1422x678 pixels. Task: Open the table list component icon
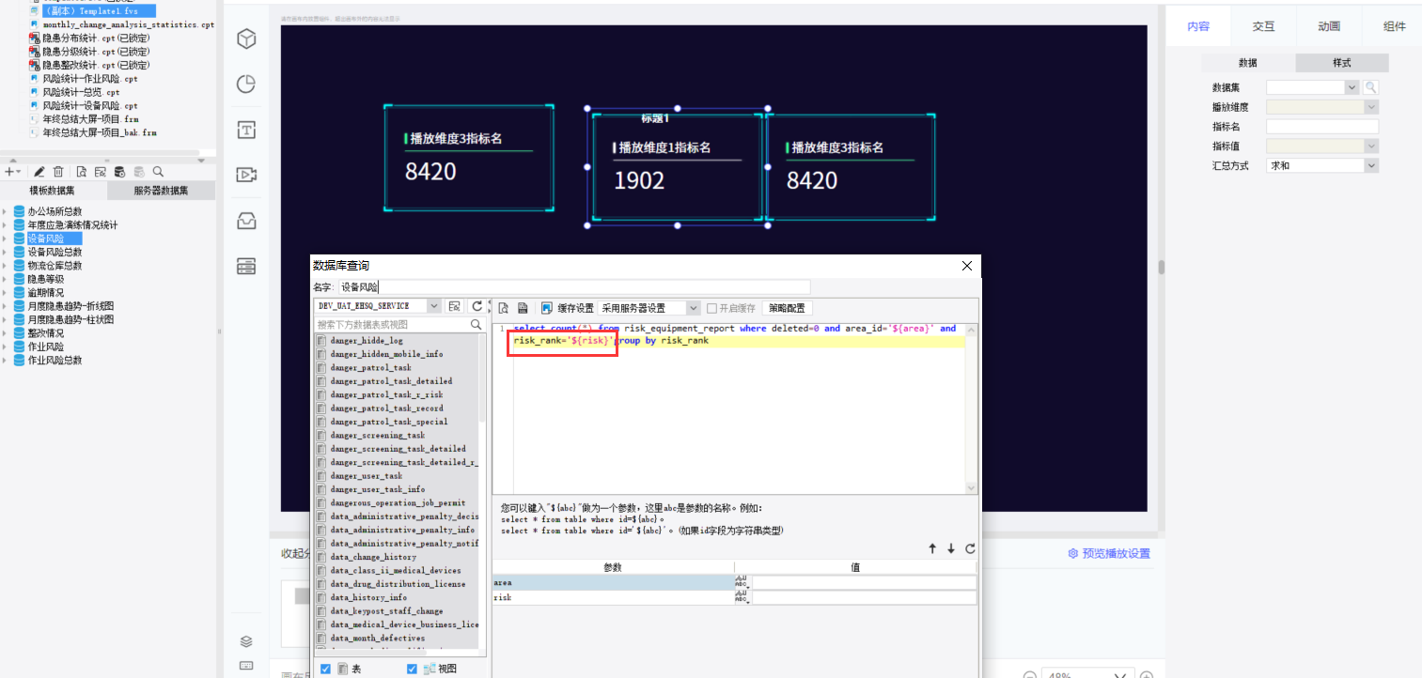[246, 267]
